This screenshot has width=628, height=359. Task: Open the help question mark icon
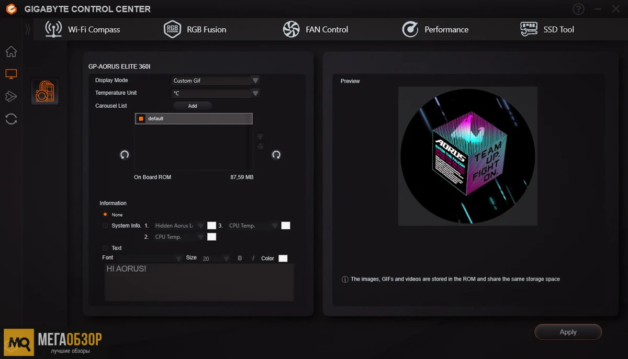(x=578, y=9)
